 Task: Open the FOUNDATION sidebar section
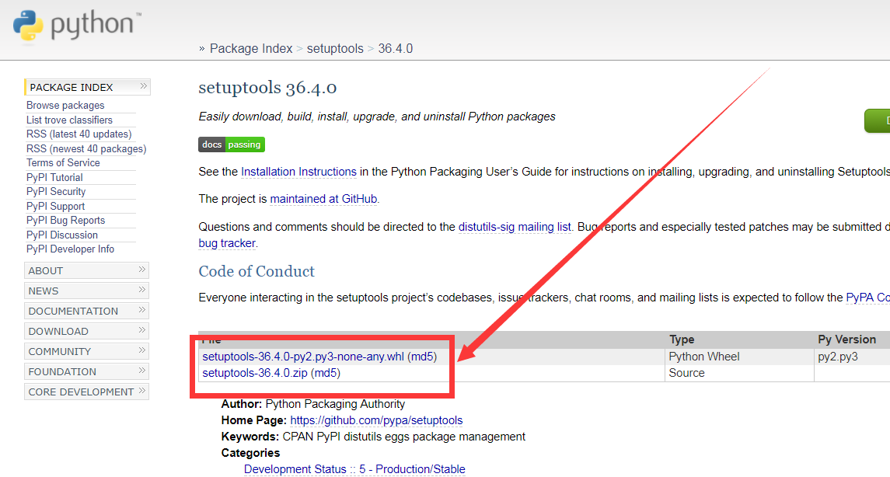point(86,371)
